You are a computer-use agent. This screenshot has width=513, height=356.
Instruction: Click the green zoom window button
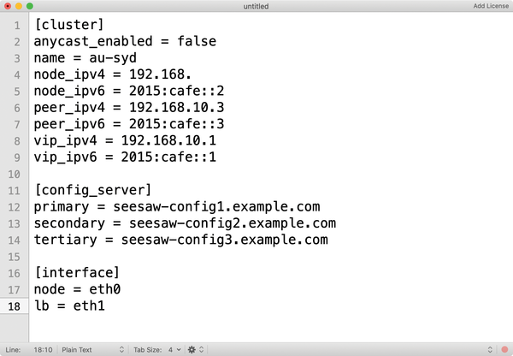pyautogui.click(x=30, y=6)
